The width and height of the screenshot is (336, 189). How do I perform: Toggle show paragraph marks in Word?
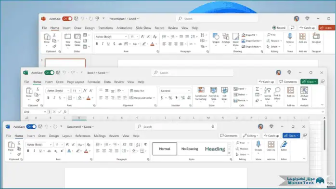point(145,144)
